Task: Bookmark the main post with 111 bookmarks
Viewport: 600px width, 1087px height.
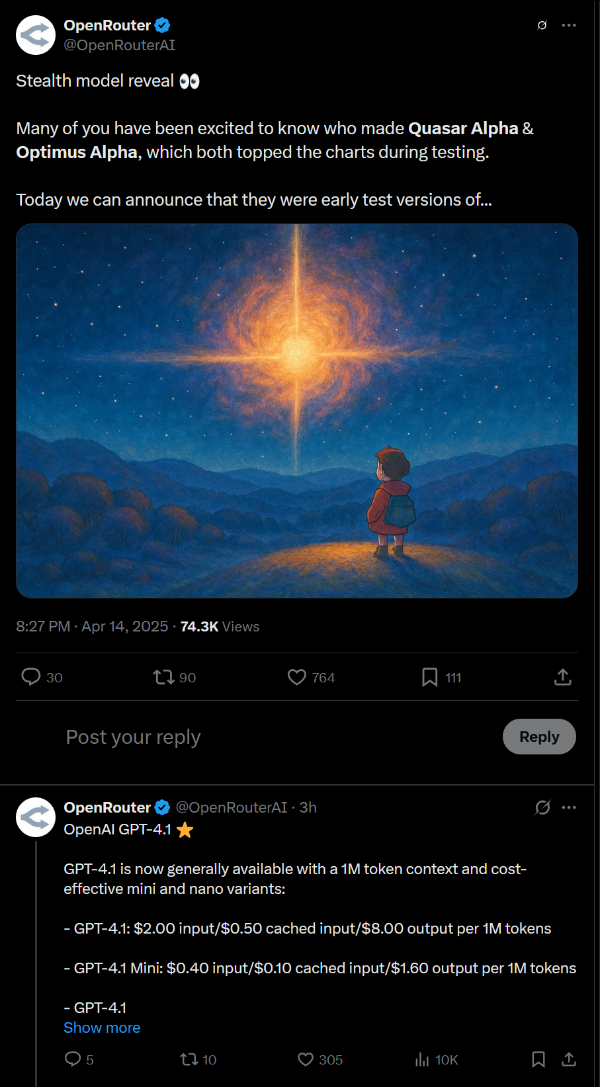Action: pos(429,676)
